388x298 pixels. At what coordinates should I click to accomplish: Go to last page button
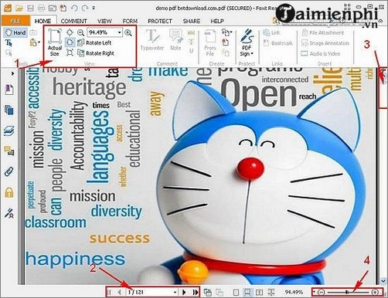tap(196, 292)
